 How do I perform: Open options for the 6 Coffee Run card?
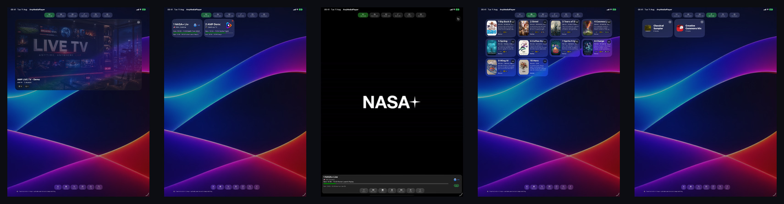(x=545, y=42)
